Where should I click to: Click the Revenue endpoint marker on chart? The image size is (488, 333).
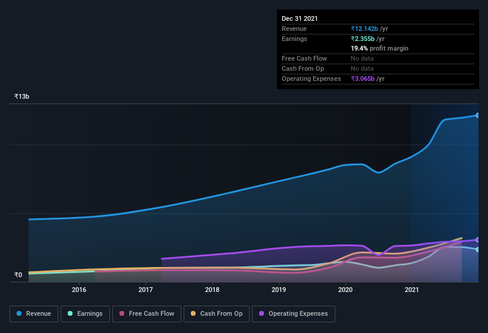tap(477, 115)
